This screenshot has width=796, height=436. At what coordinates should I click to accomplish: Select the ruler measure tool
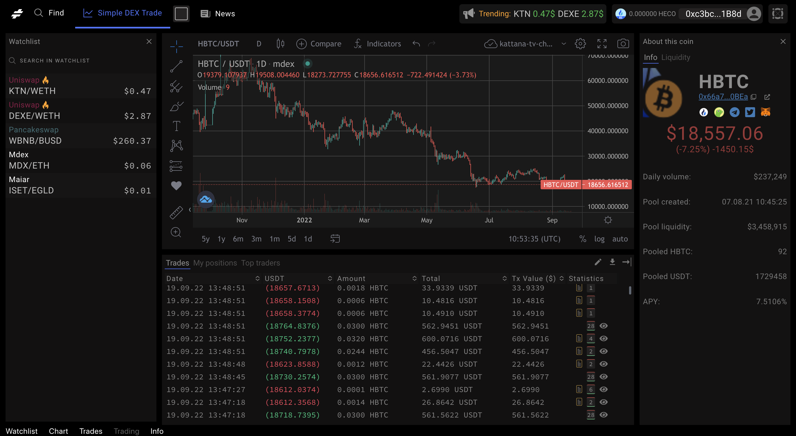[x=176, y=212]
